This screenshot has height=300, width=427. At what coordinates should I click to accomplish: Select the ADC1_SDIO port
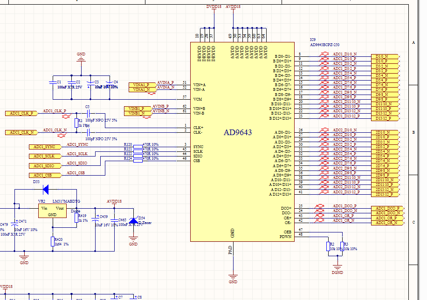click(45, 166)
